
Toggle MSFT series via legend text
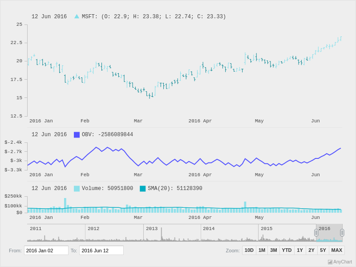pyautogui.click(x=154, y=16)
